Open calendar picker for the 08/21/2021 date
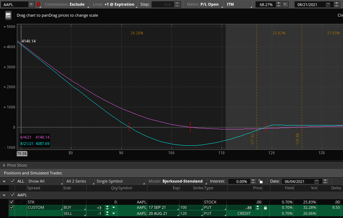This screenshot has width=343, height=218. [328, 4]
